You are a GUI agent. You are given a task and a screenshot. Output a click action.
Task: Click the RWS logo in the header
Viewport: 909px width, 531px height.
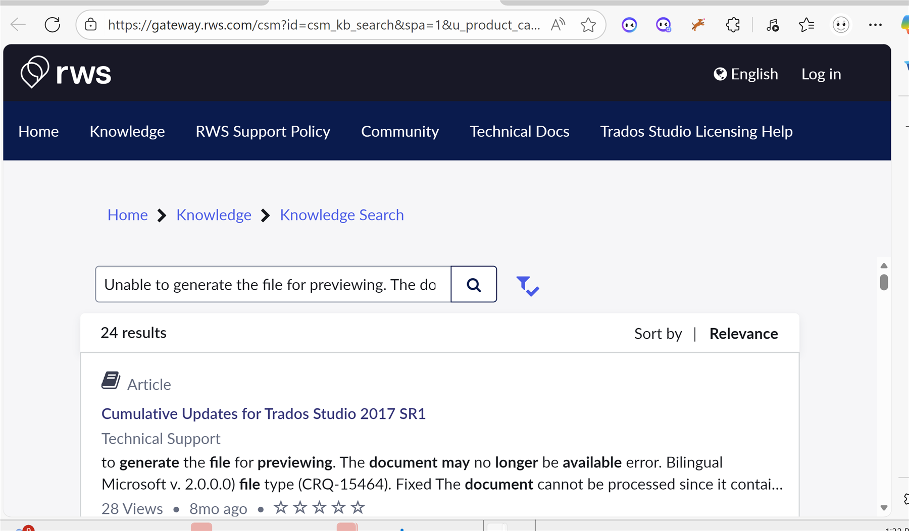point(66,72)
